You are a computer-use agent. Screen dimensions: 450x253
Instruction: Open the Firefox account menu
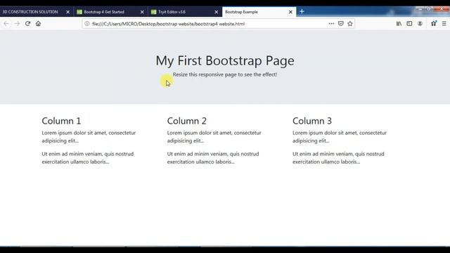click(420, 24)
